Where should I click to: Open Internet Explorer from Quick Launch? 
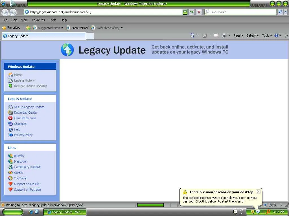click(x=31, y=212)
